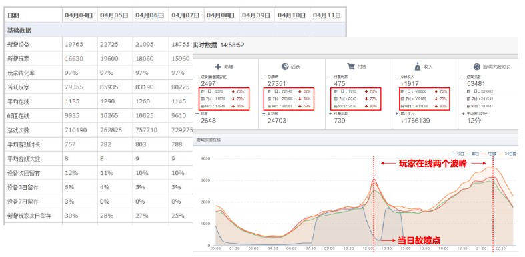This screenshot has height=257, width=525.
Task: Select the 设备7日留存 row label
Action: click(x=23, y=202)
